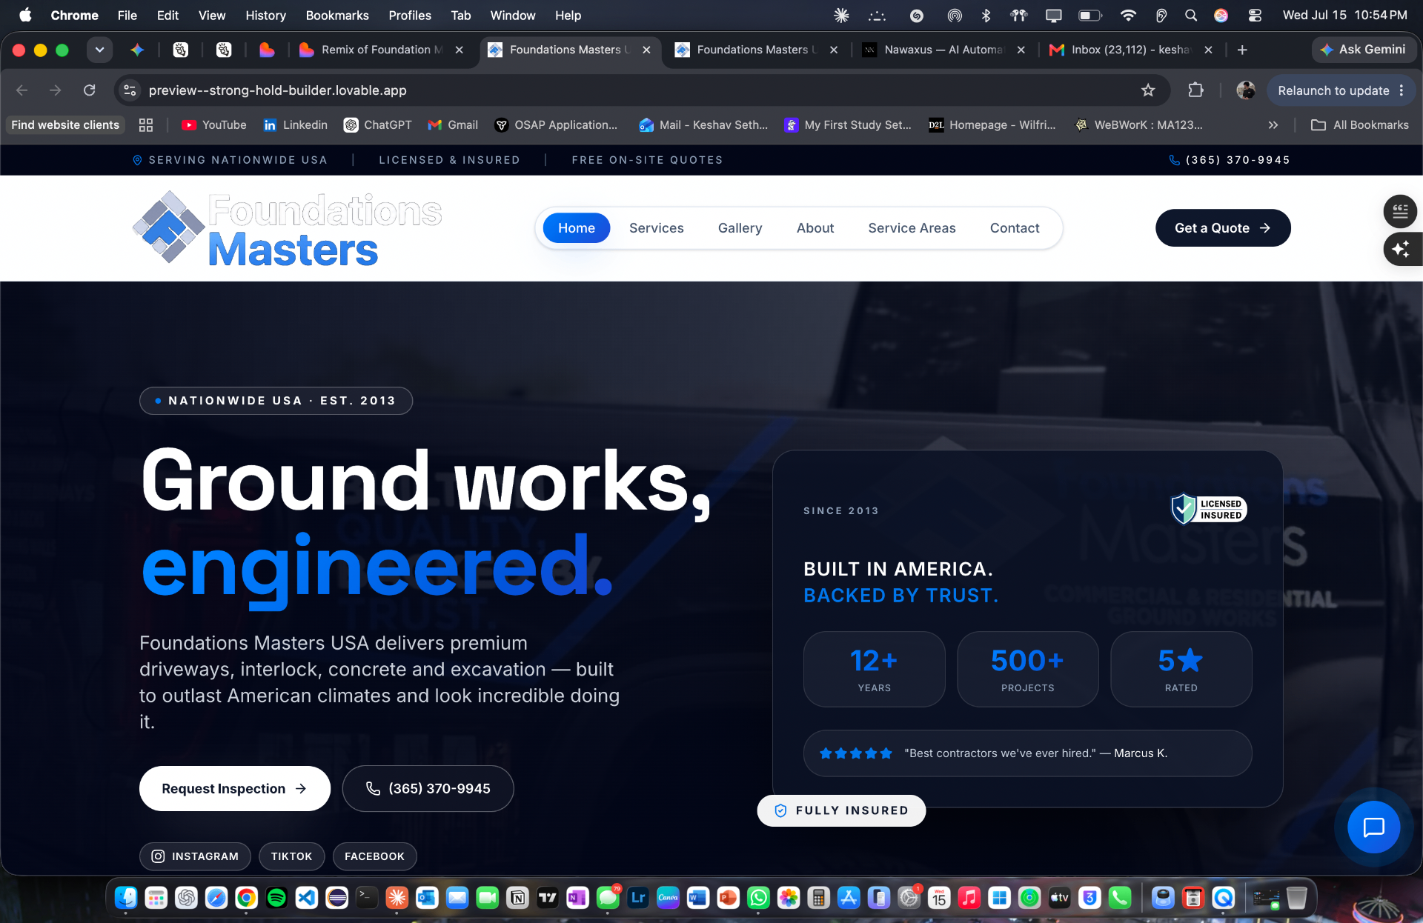Go back to the previous page
Screen dimensions: 1423x923
click(x=22, y=90)
